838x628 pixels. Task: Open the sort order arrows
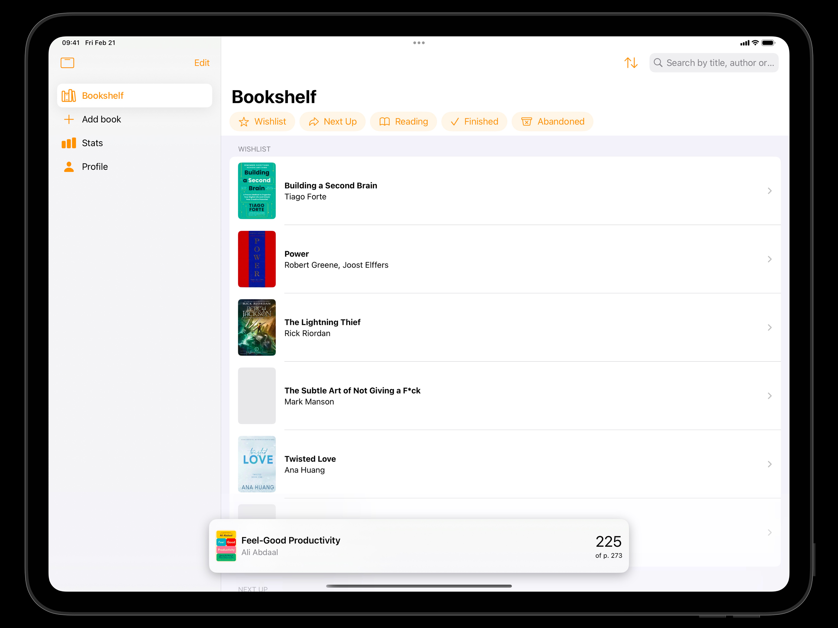631,63
